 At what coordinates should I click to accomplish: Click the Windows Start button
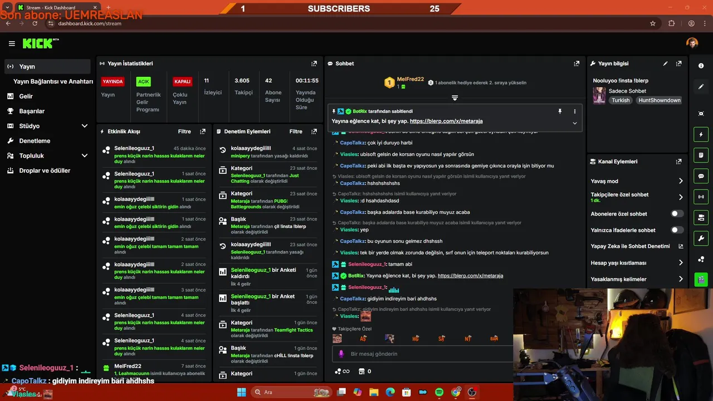coord(241,392)
